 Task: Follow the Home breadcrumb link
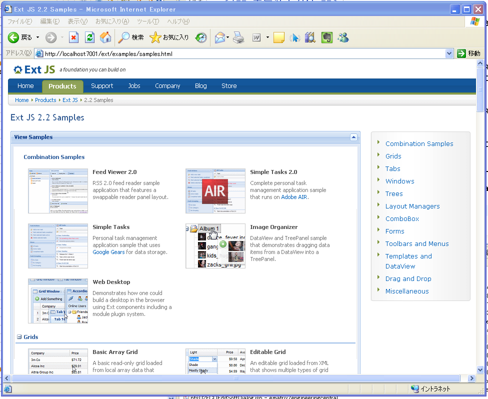[22, 100]
